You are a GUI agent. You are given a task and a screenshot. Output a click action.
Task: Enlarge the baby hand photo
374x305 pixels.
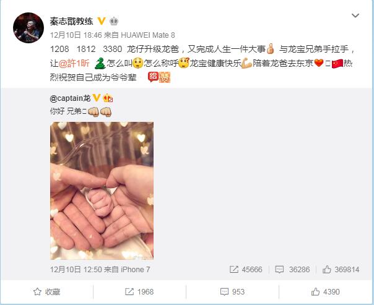pos(102,191)
